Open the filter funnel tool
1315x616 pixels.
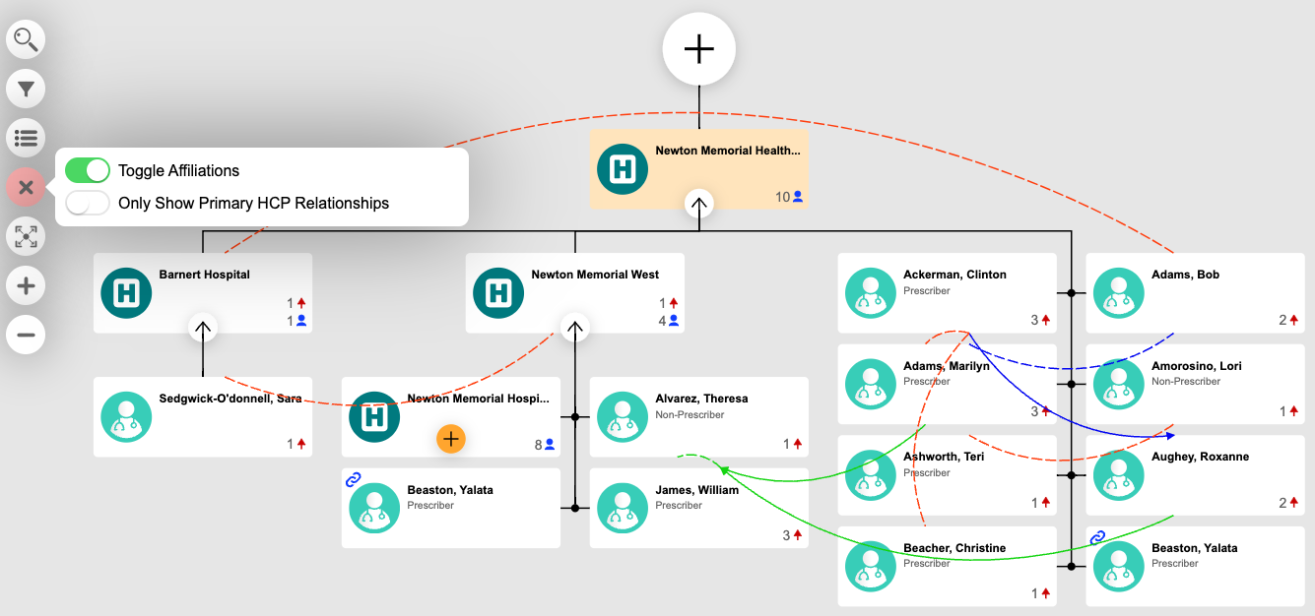(x=26, y=90)
